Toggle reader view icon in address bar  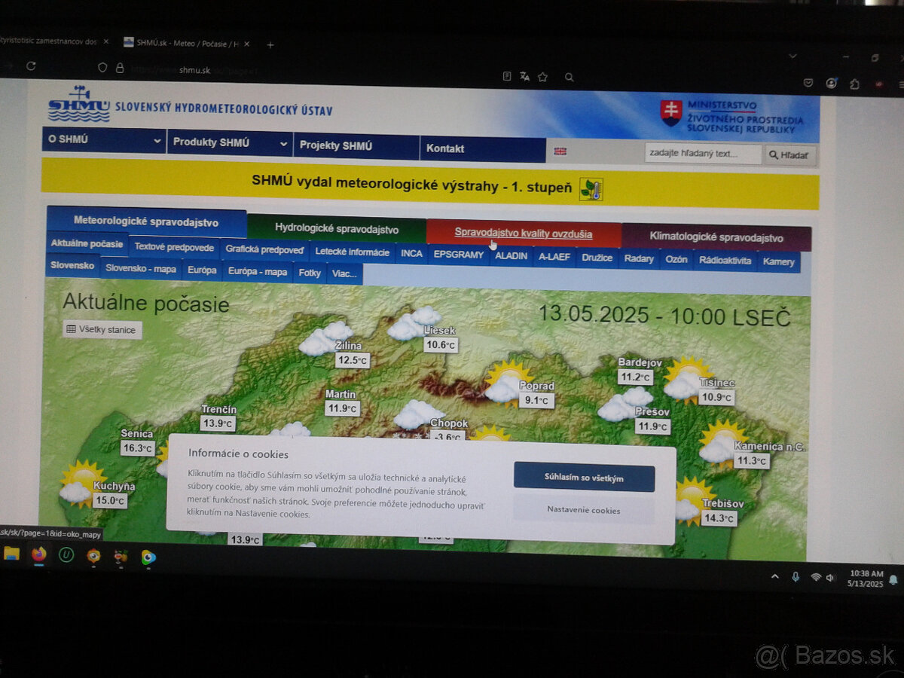coord(507,76)
